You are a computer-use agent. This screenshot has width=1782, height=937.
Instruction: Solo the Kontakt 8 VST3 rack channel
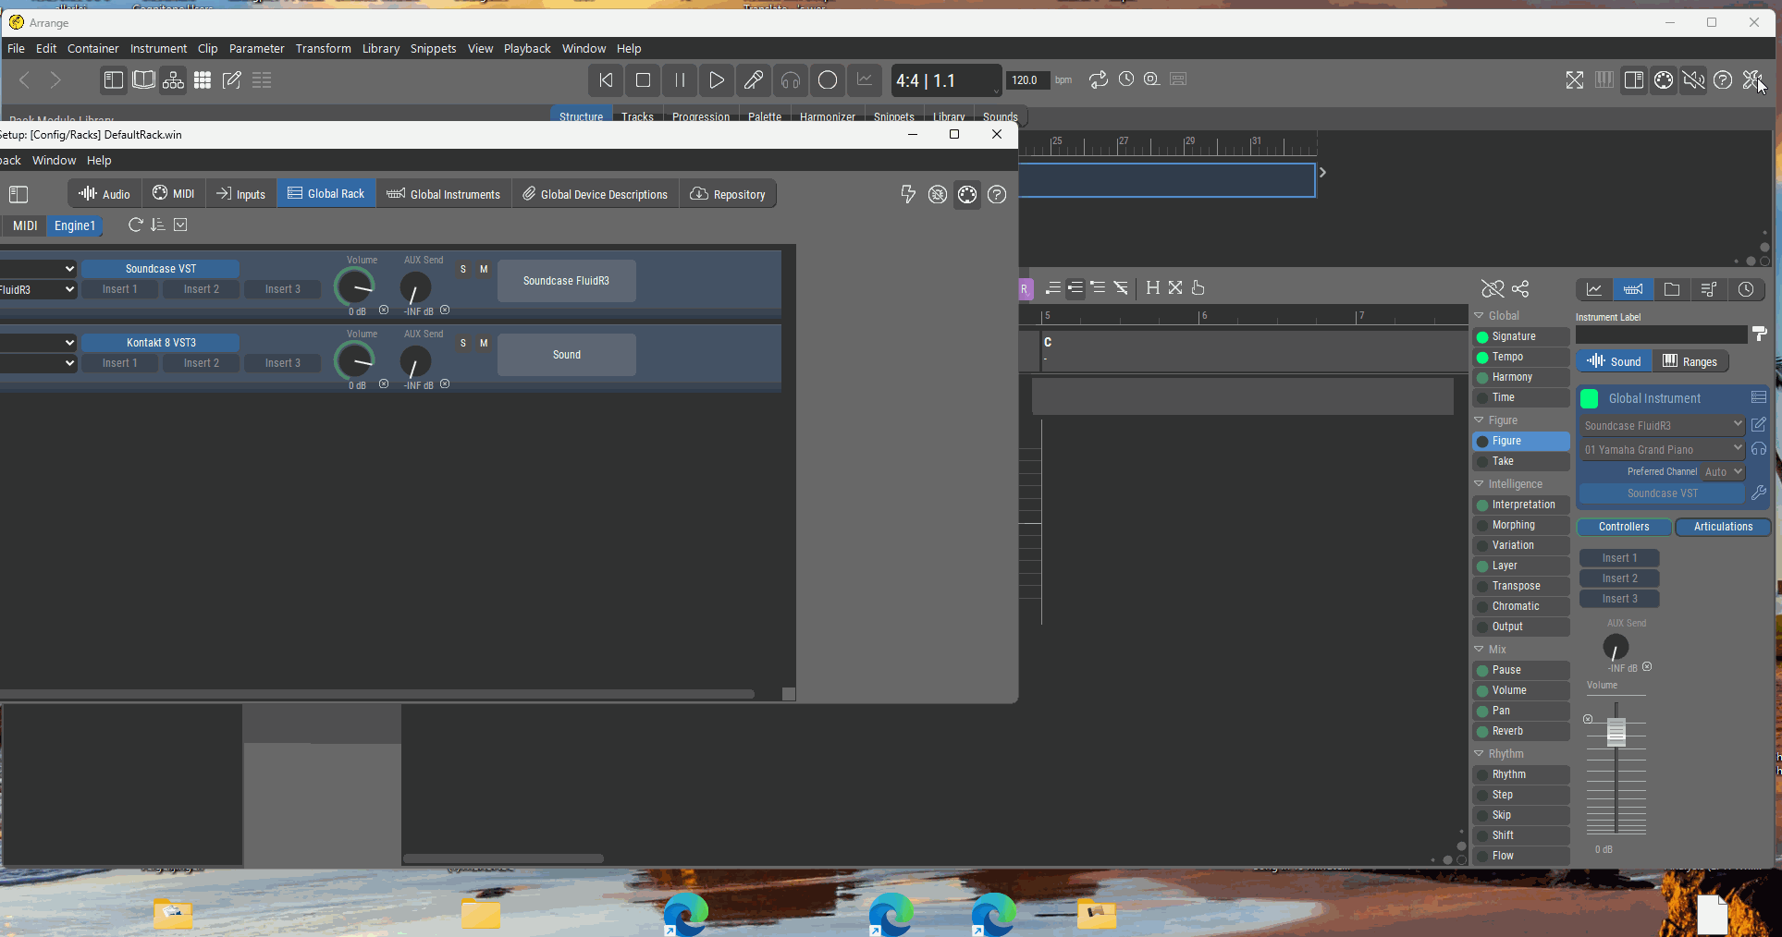463,344
